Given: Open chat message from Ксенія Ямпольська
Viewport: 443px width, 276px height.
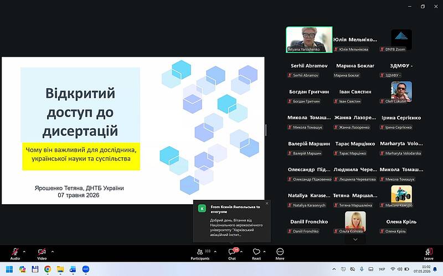Looking at the screenshot, I should tap(232, 221).
